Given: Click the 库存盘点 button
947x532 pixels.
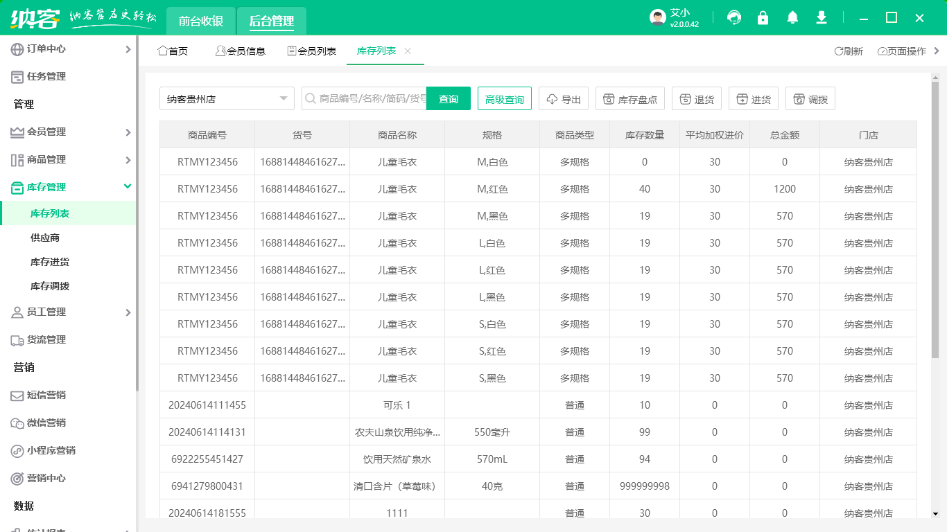Looking at the screenshot, I should 630,99.
